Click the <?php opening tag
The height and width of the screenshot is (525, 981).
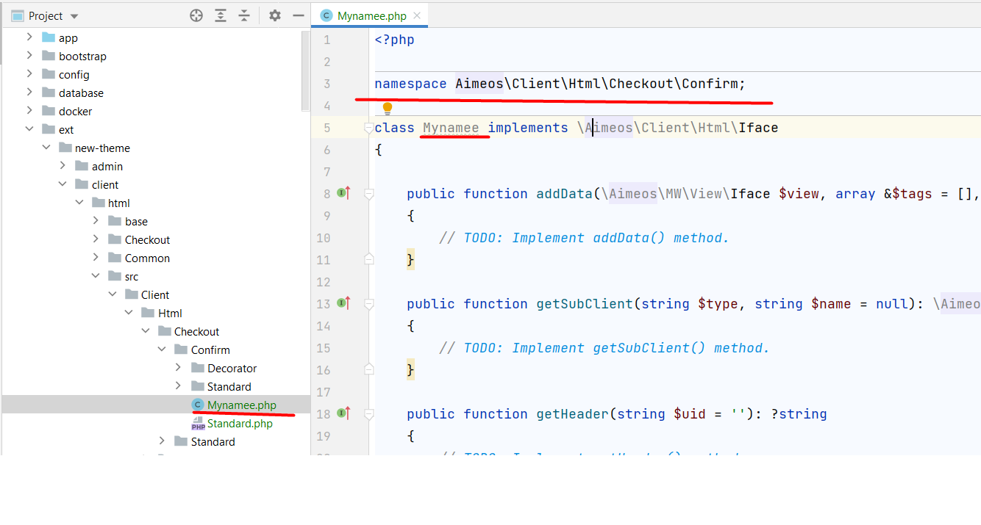coord(395,40)
